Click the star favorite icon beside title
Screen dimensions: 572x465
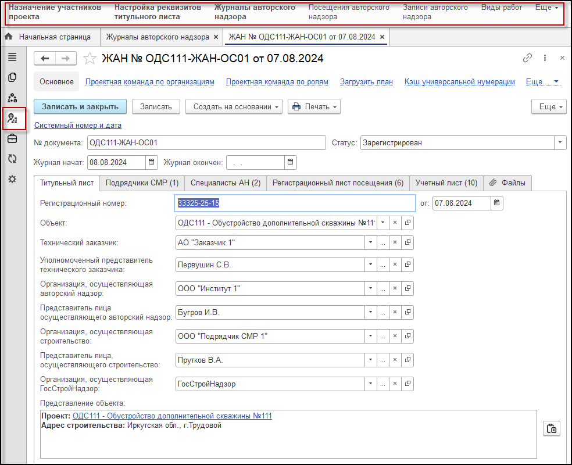[90, 58]
